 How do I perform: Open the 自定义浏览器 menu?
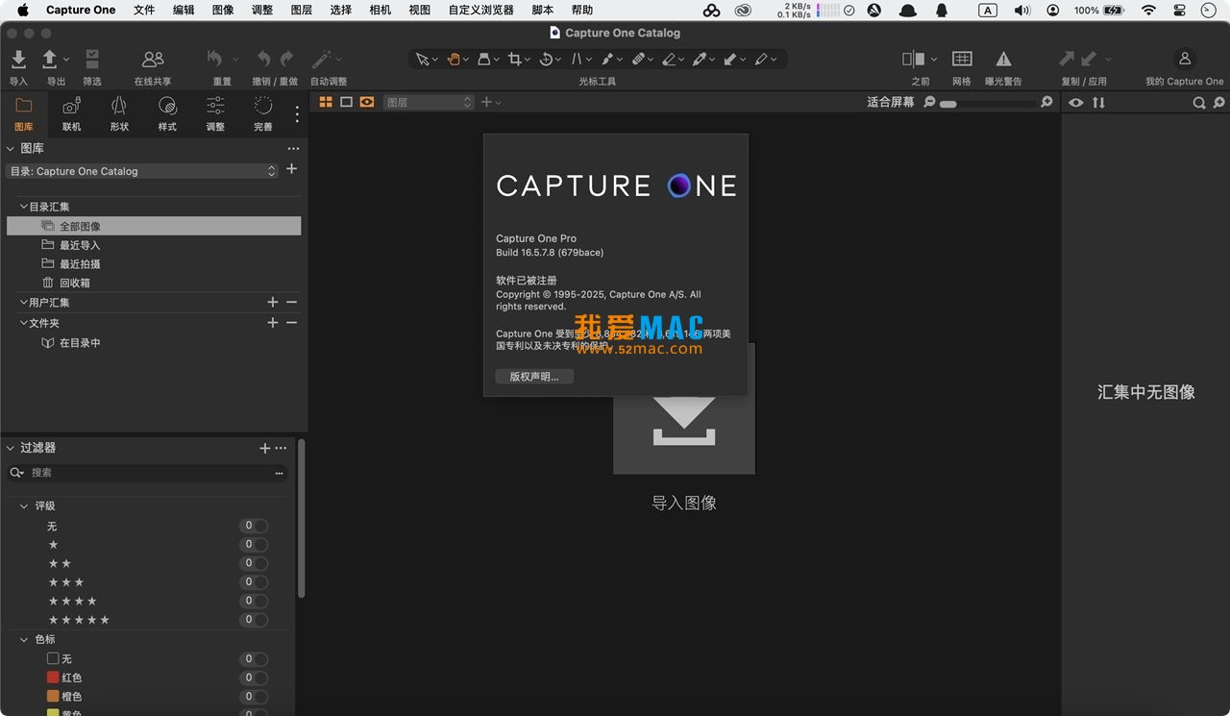(x=481, y=10)
